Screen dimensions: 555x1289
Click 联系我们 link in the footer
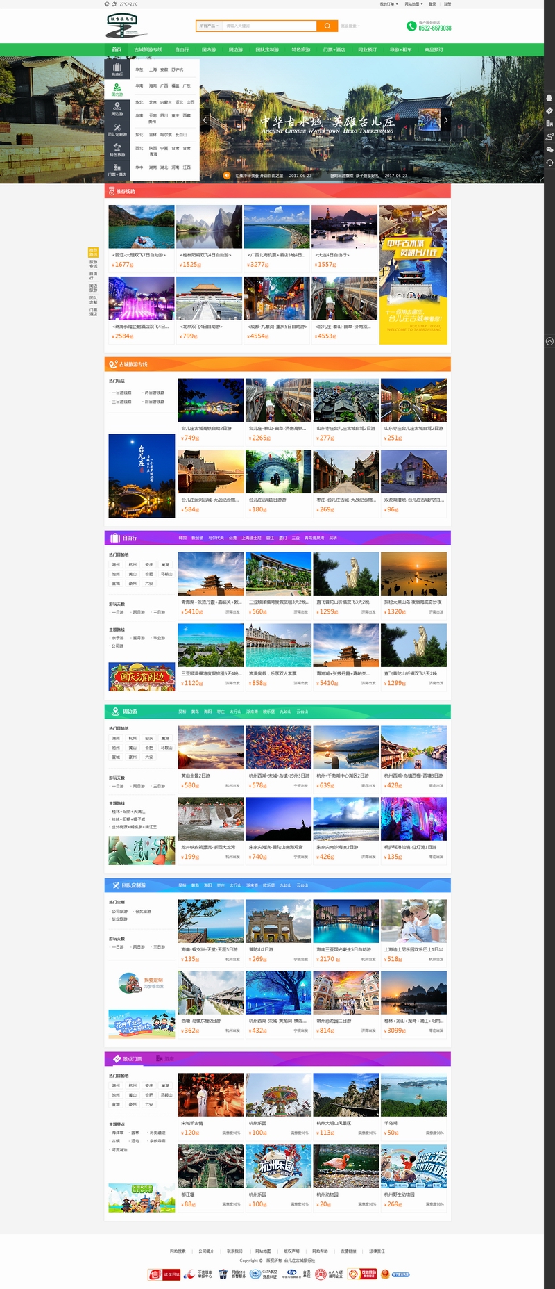tap(234, 1251)
